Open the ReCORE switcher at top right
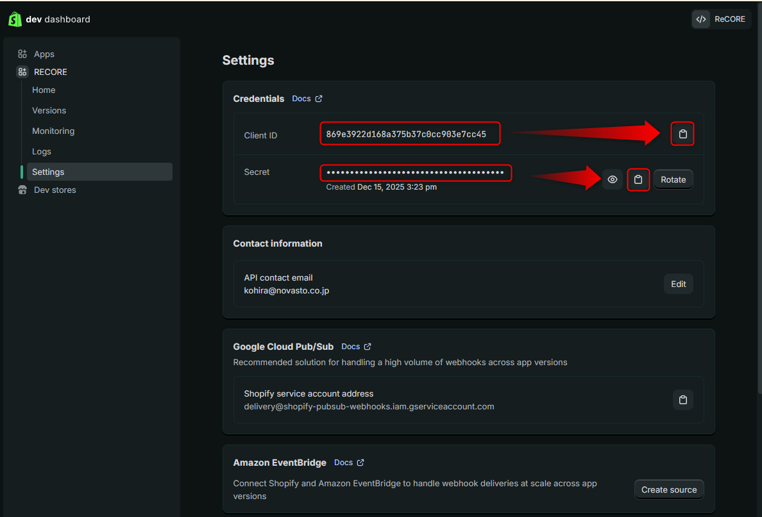Image resolution: width=762 pixels, height=517 pixels. point(721,19)
